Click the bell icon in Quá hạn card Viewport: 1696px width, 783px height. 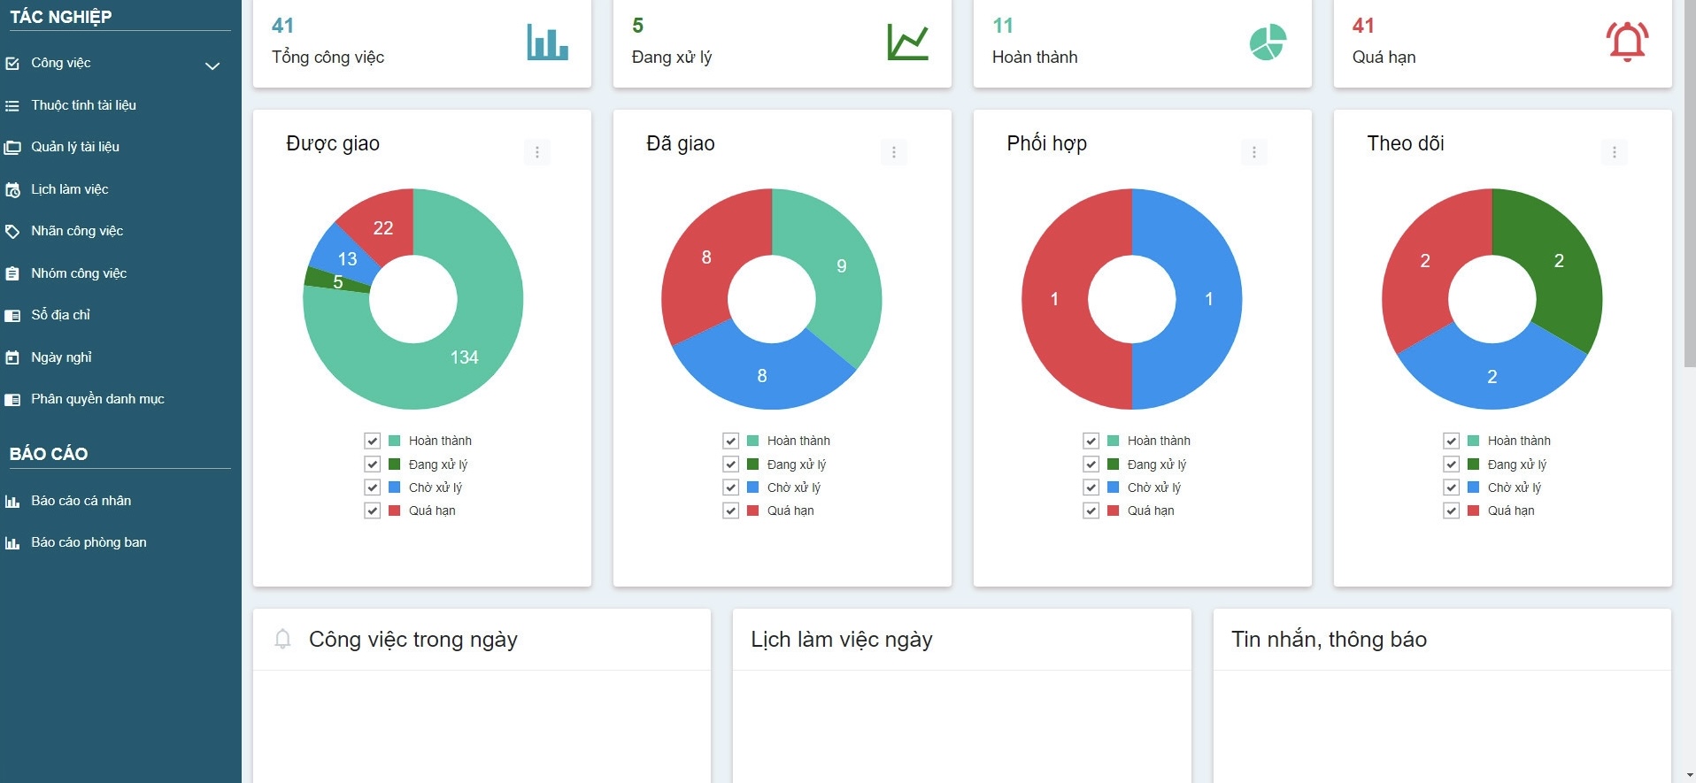click(x=1626, y=42)
